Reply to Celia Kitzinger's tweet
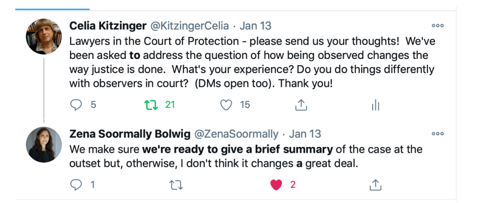The height and width of the screenshot is (203, 487). (76, 105)
